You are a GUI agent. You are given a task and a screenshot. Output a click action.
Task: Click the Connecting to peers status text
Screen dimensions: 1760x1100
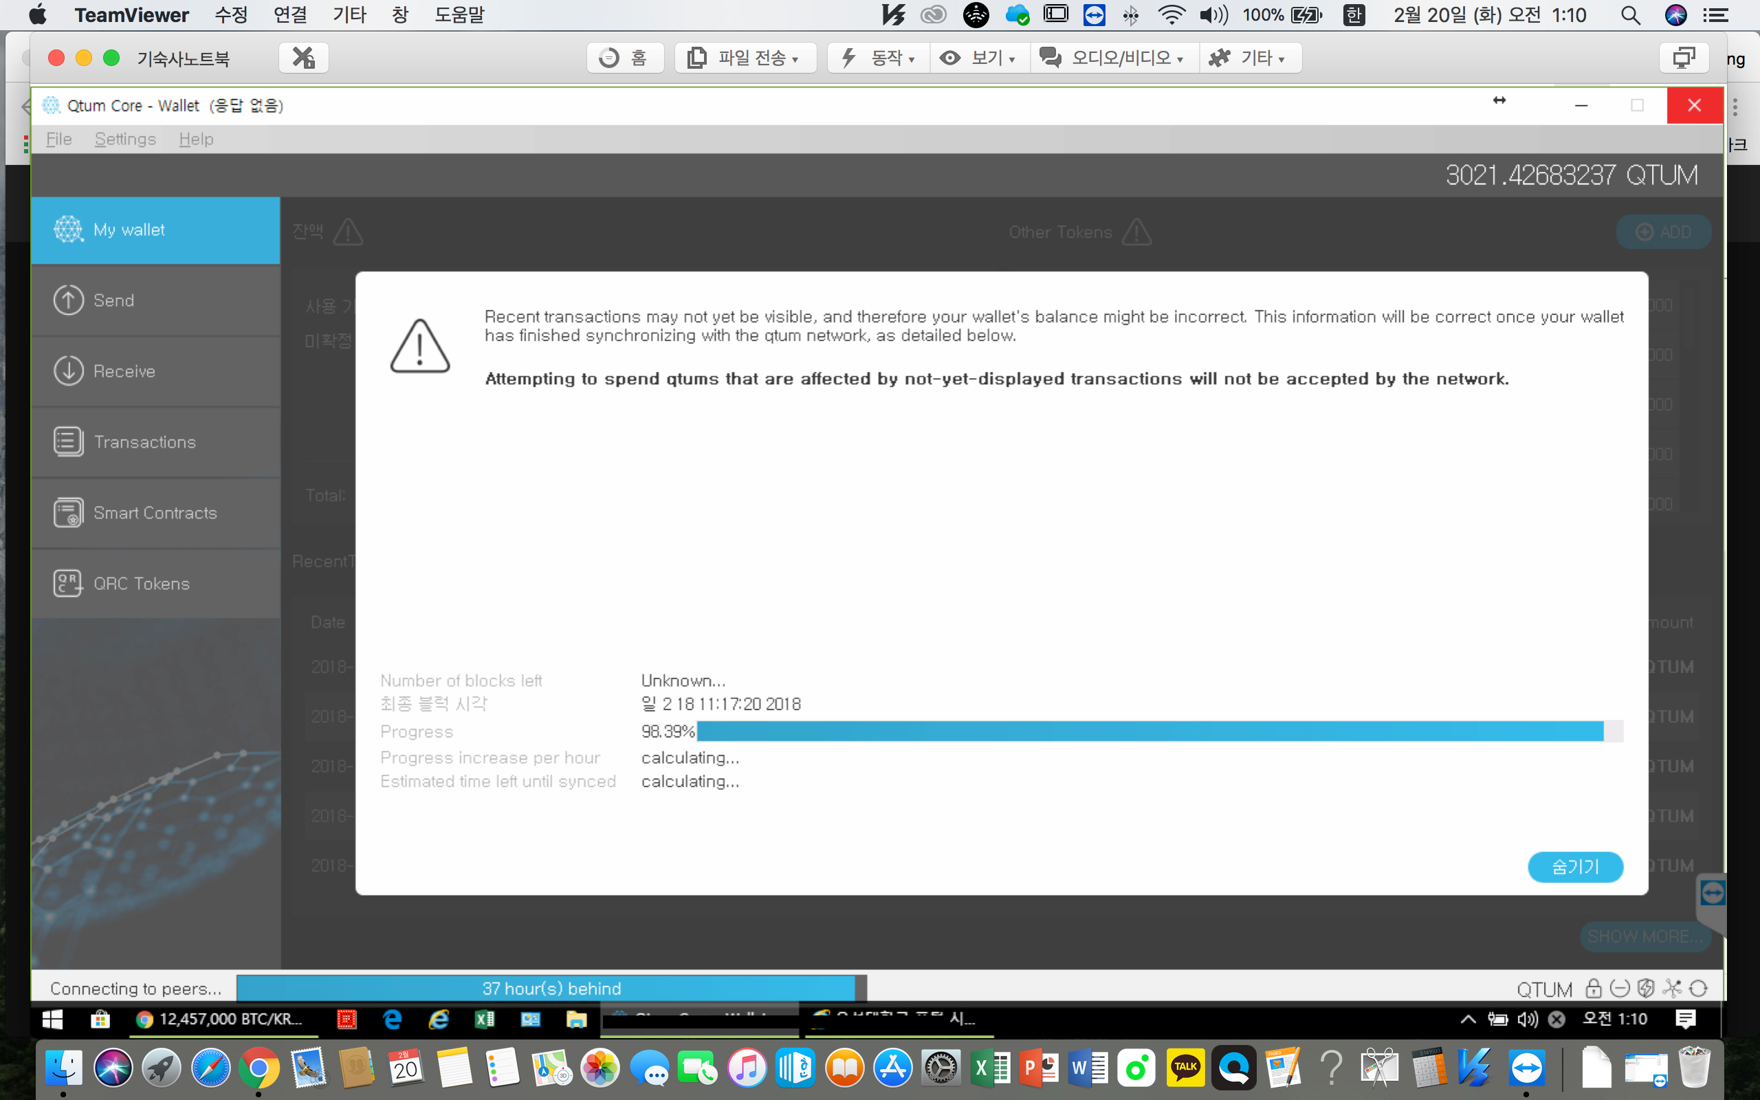[135, 988]
